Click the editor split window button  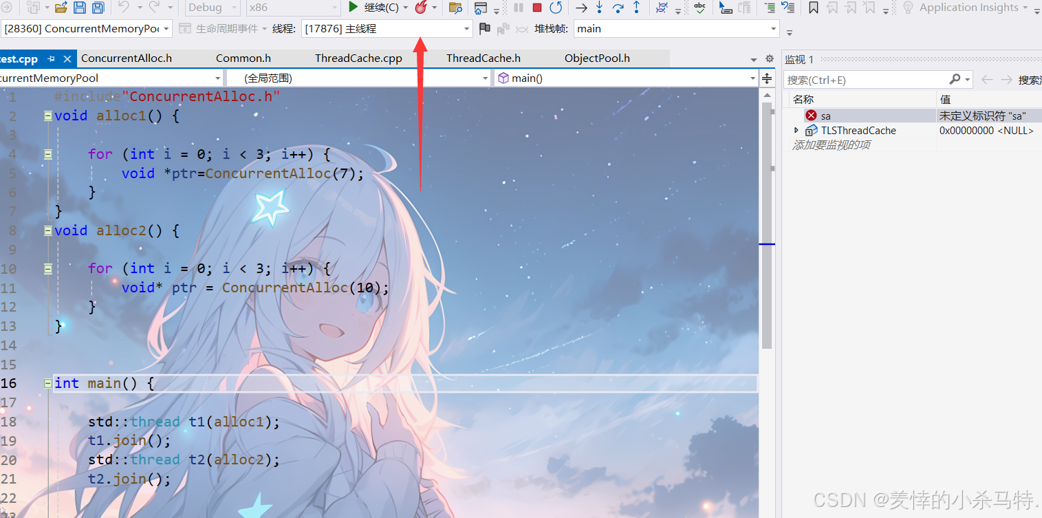(766, 78)
